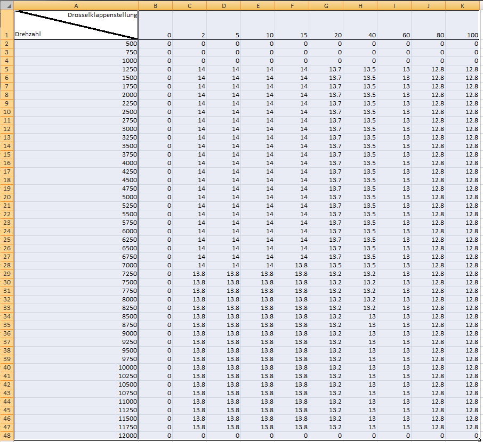
Task: Select column header B
Action: (x=155, y=5)
